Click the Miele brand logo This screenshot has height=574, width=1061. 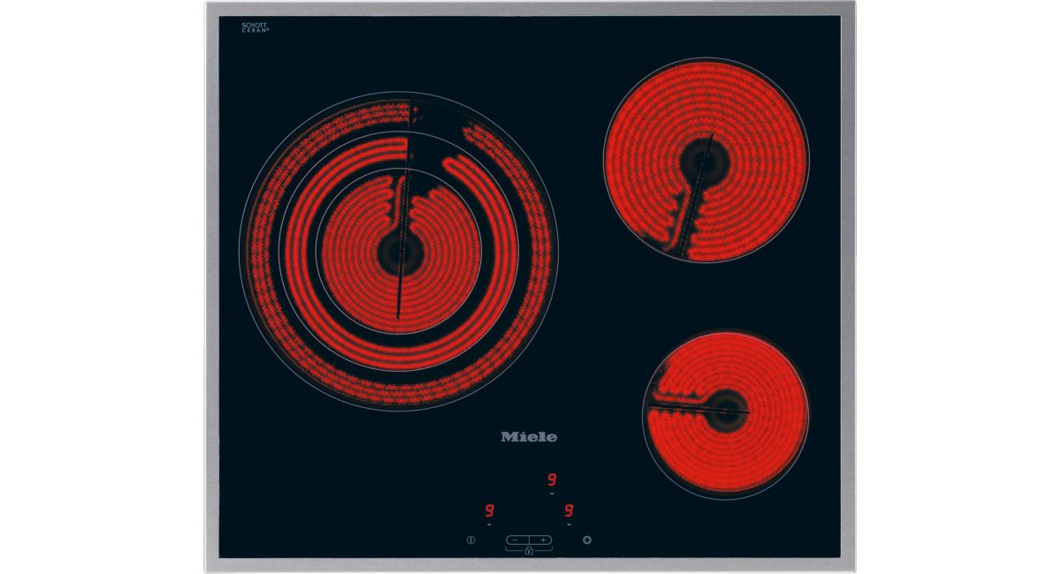pyautogui.click(x=530, y=436)
